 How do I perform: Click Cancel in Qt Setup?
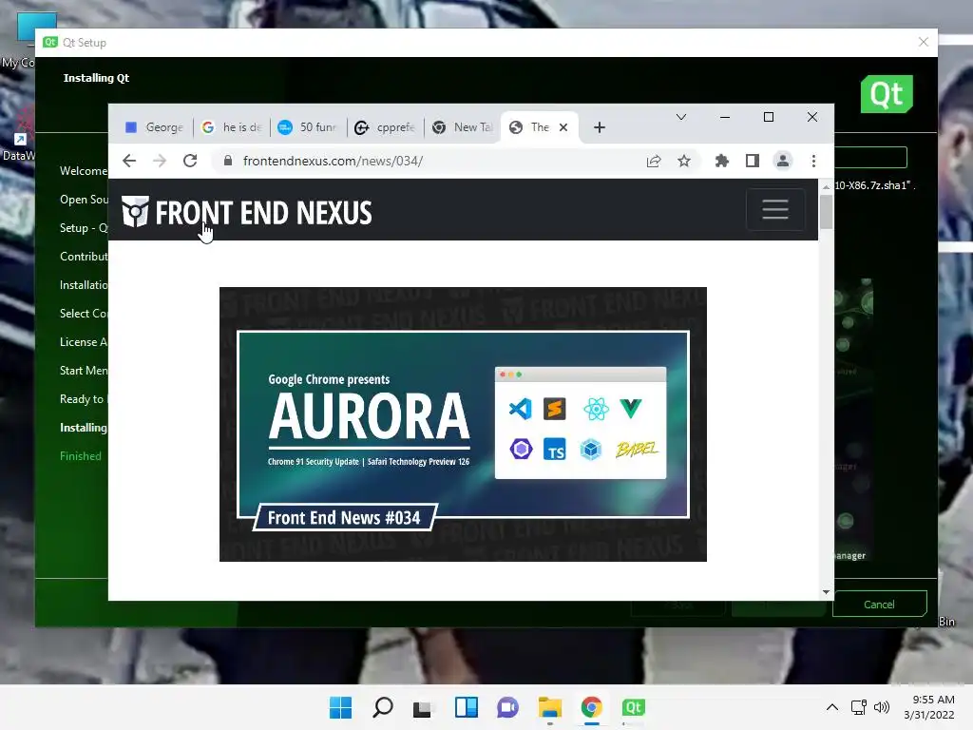coord(879,604)
